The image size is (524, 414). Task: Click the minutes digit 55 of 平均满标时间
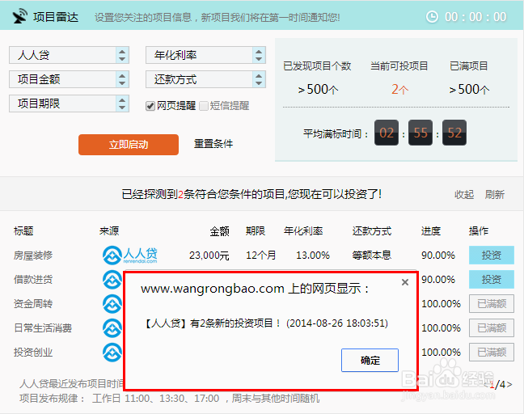click(420, 133)
